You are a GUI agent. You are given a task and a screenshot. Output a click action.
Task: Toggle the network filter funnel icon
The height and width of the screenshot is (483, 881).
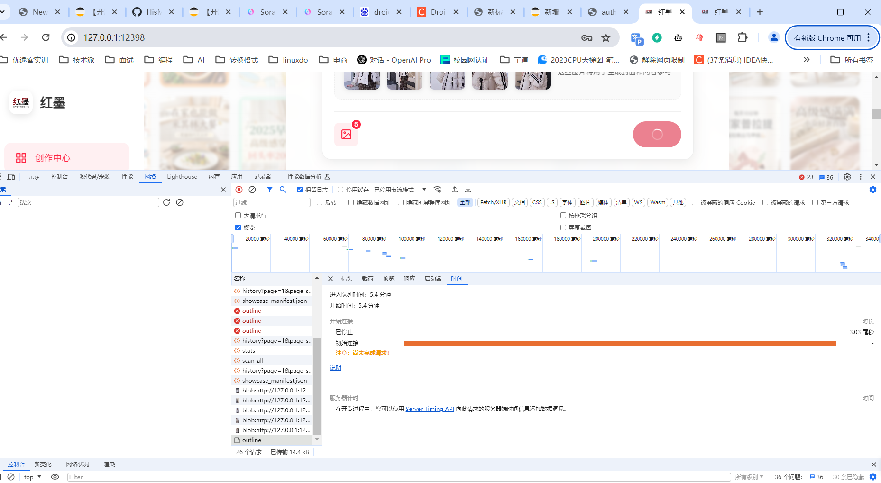click(x=270, y=190)
